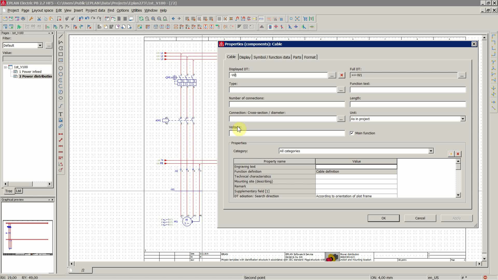Click the Print toolbar icon
The image size is (498, 280).
(23, 19)
